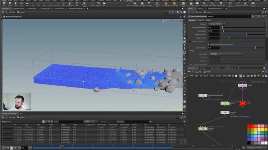Click the Erosion Scale slider handle
Screen dimensions: 268x150
point(256,48)
